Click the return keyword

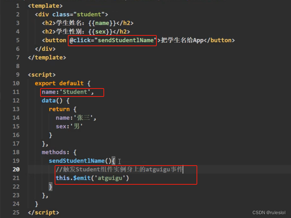[59, 109]
